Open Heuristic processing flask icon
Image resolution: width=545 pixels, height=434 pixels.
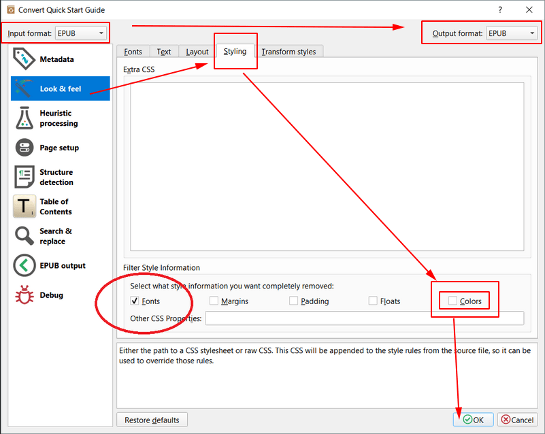click(x=24, y=118)
